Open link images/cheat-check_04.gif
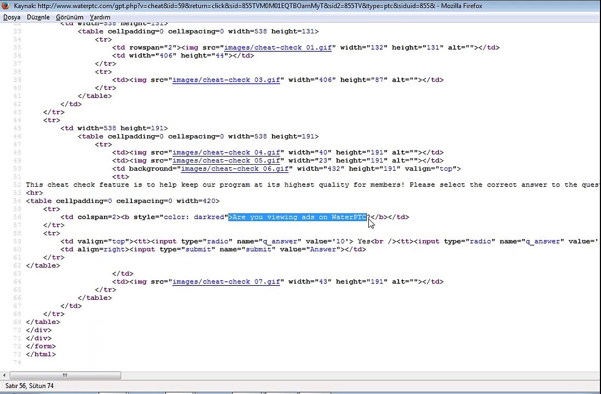Viewport: 601px width, 394px height. (226, 152)
